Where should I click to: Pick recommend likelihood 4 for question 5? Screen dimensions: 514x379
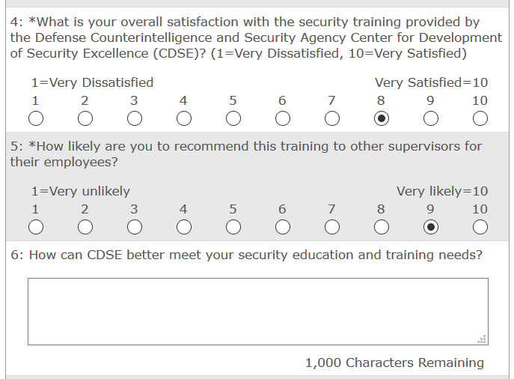[x=183, y=227]
